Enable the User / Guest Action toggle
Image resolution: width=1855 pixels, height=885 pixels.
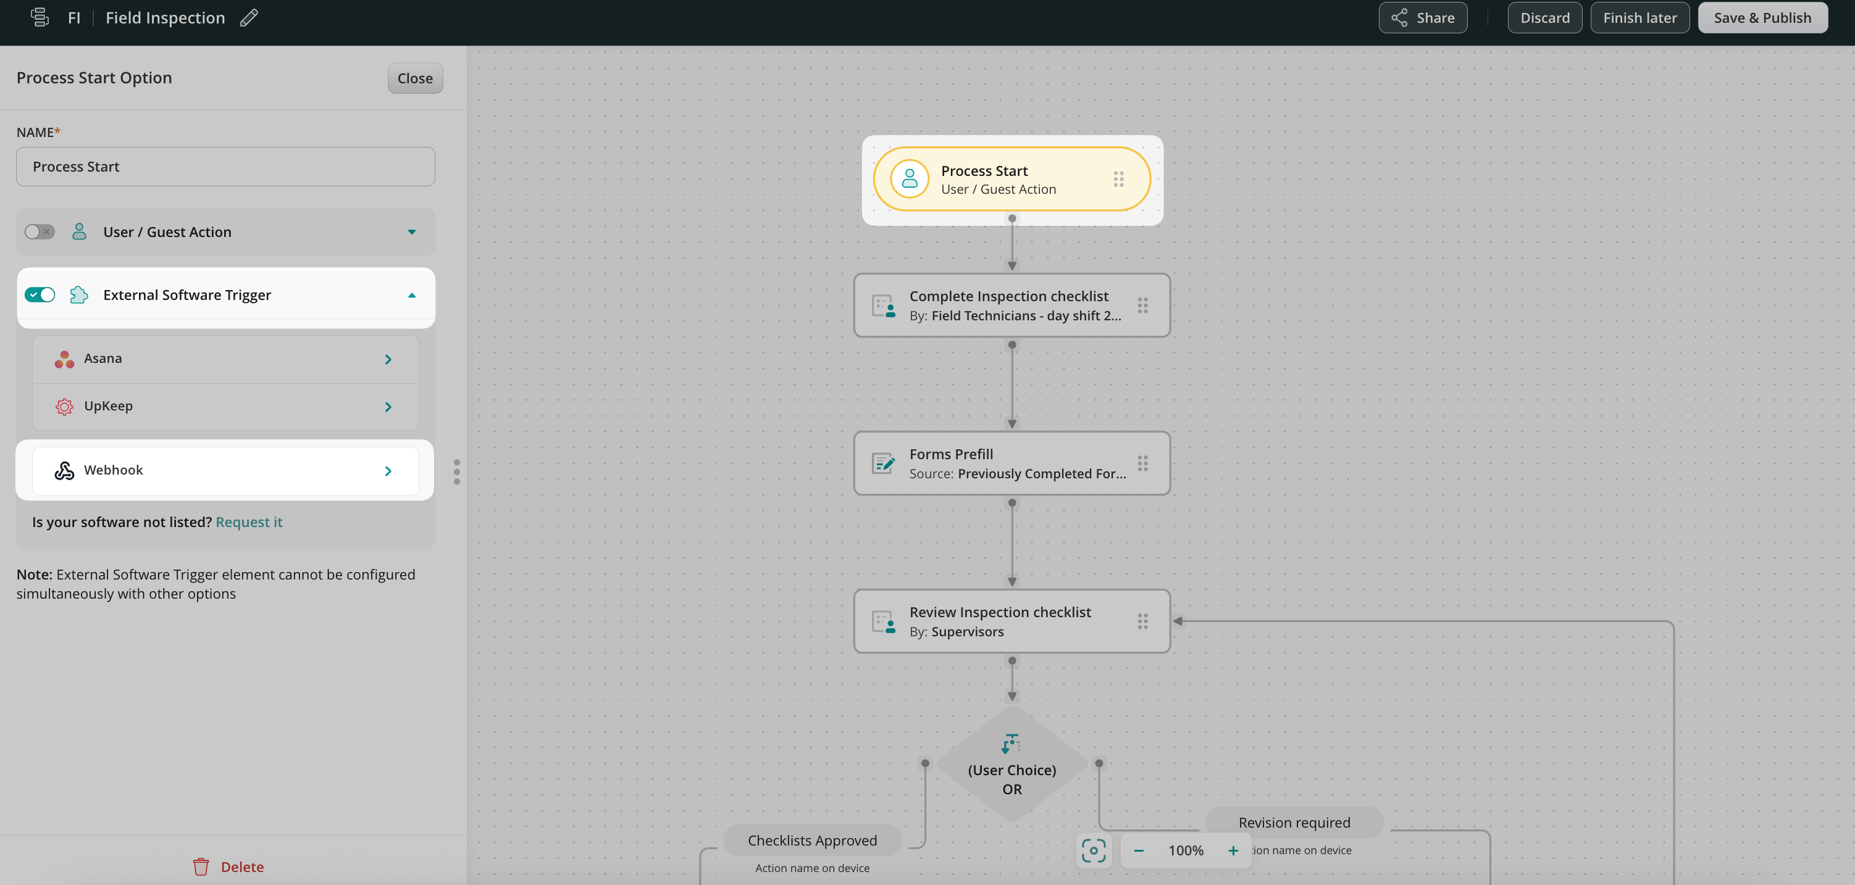(40, 231)
